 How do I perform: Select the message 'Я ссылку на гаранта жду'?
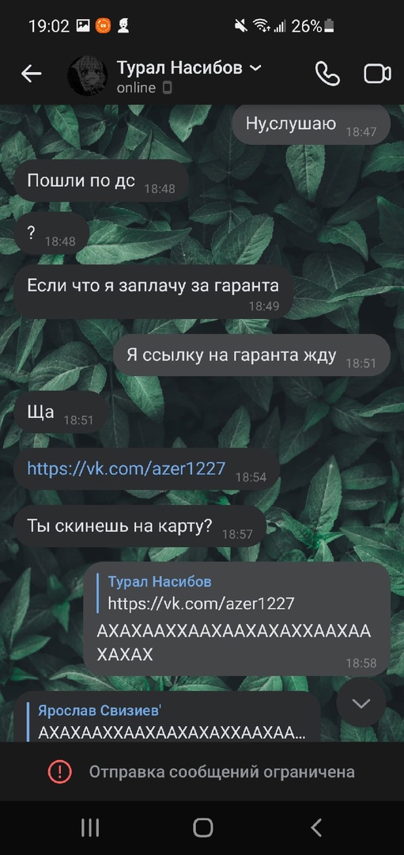[x=251, y=355]
